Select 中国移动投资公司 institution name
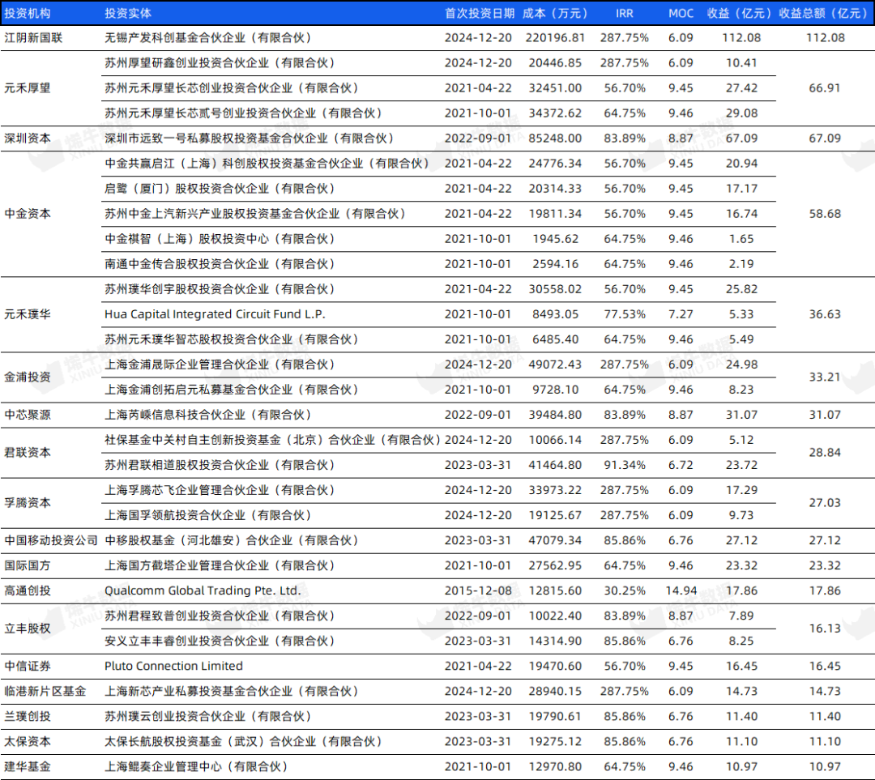875x780 pixels. click(x=50, y=540)
